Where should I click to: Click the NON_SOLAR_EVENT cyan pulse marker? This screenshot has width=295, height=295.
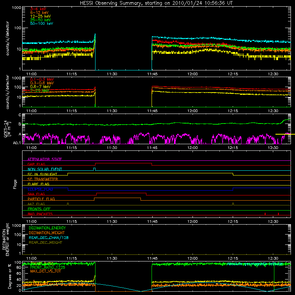point(94,169)
